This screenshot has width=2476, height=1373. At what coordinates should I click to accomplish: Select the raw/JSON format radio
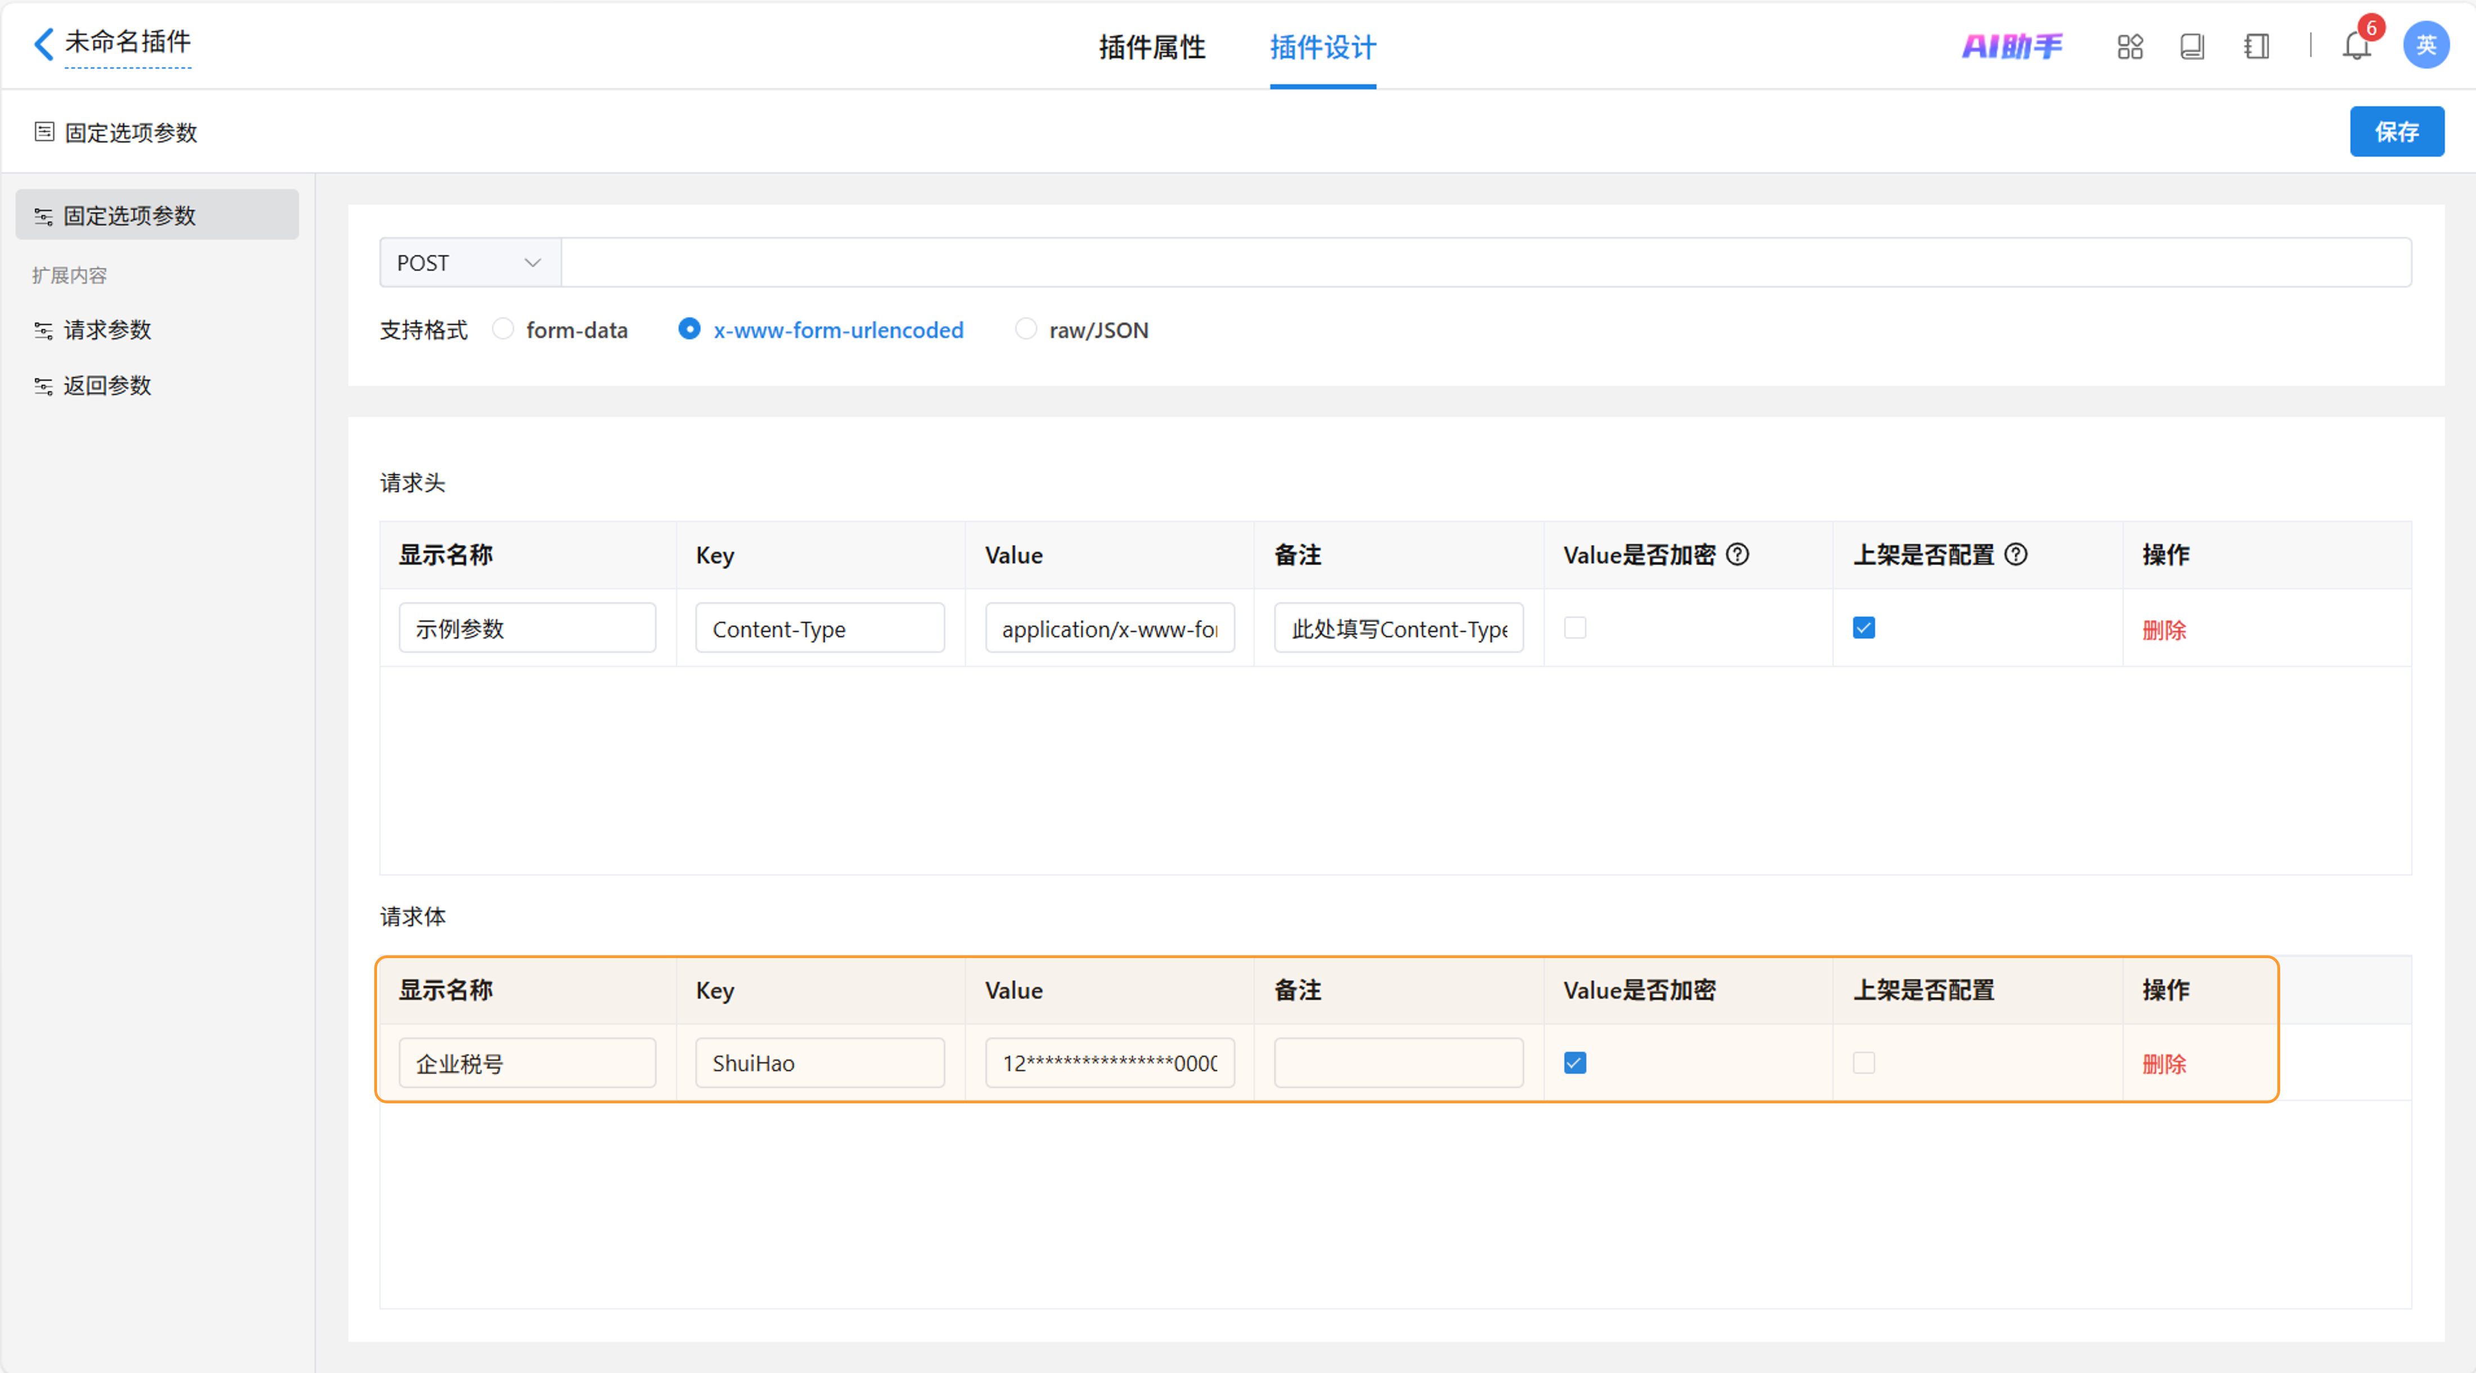point(1026,330)
